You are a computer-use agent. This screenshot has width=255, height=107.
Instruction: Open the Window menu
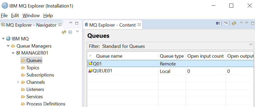31,16
